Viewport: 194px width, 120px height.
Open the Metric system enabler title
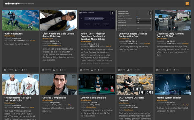click(x=169, y=98)
